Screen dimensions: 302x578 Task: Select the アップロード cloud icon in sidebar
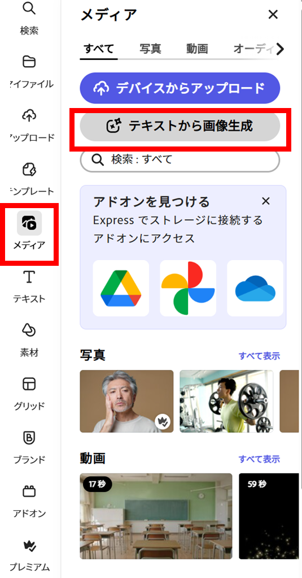coord(29,126)
